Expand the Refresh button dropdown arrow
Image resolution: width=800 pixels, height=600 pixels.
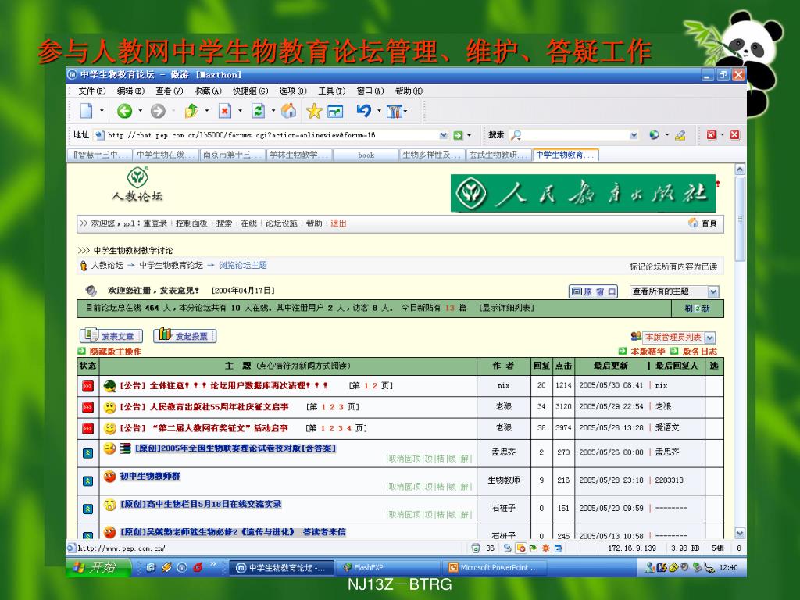(273, 111)
